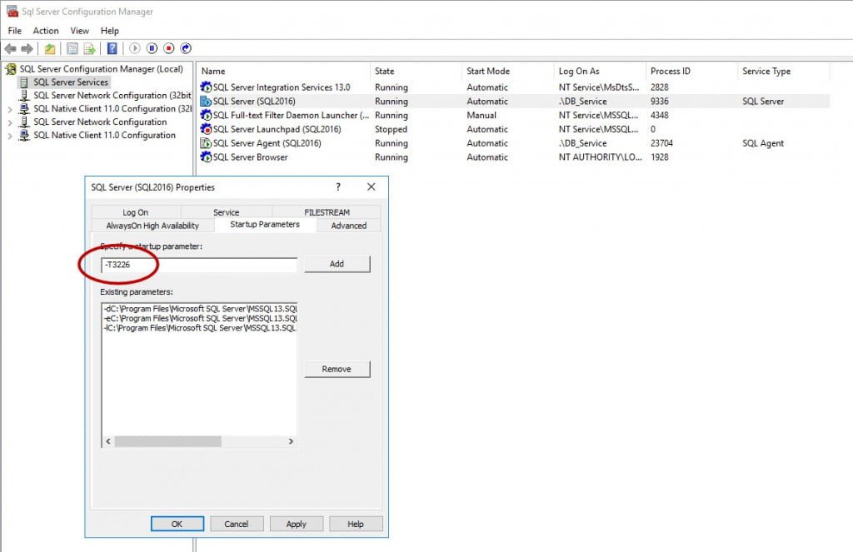The height and width of the screenshot is (552, 853).
Task: Click the Stop Service toolbar icon
Action: pos(169,48)
